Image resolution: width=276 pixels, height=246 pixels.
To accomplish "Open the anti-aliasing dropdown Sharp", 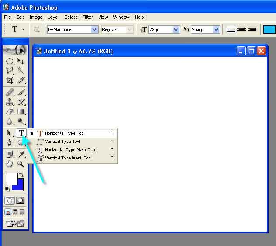I will point(216,30).
